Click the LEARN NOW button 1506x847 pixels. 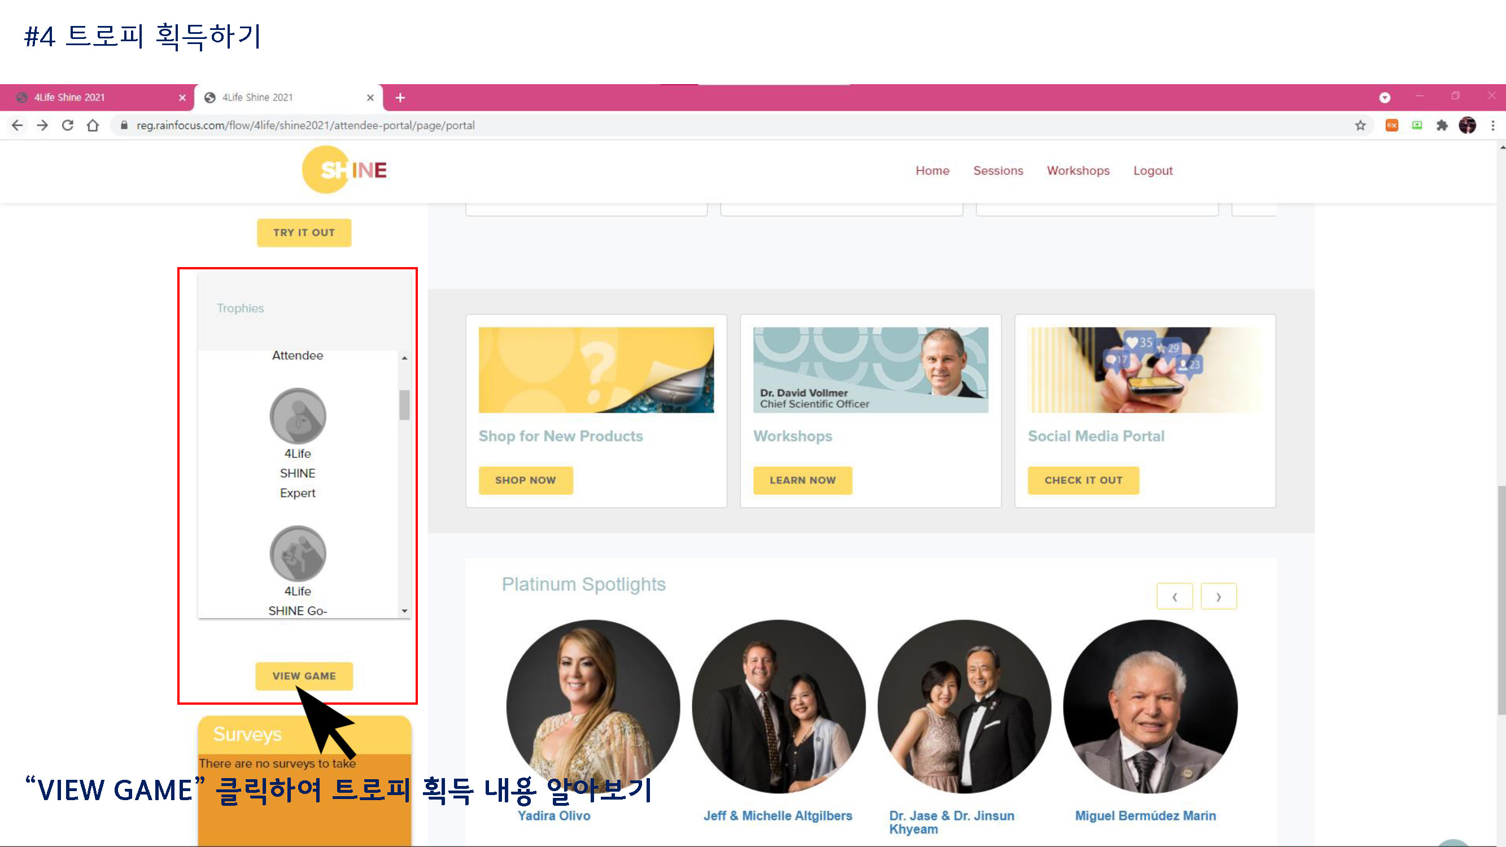click(x=802, y=480)
